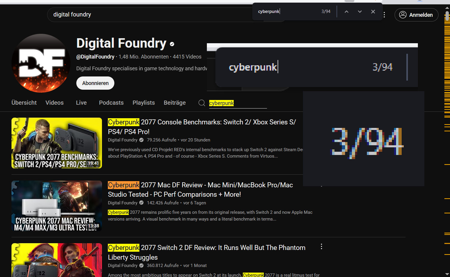This screenshot has width=450, height=277.
Task: Open the Mac Review video thumbnail
Action: [57, 206]
